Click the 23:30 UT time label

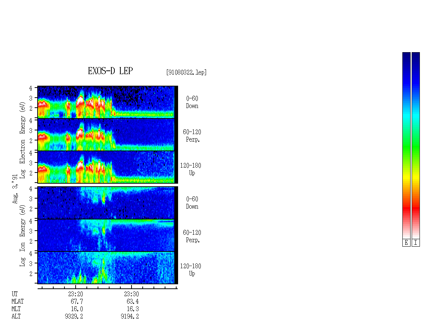tap(131, 294)
